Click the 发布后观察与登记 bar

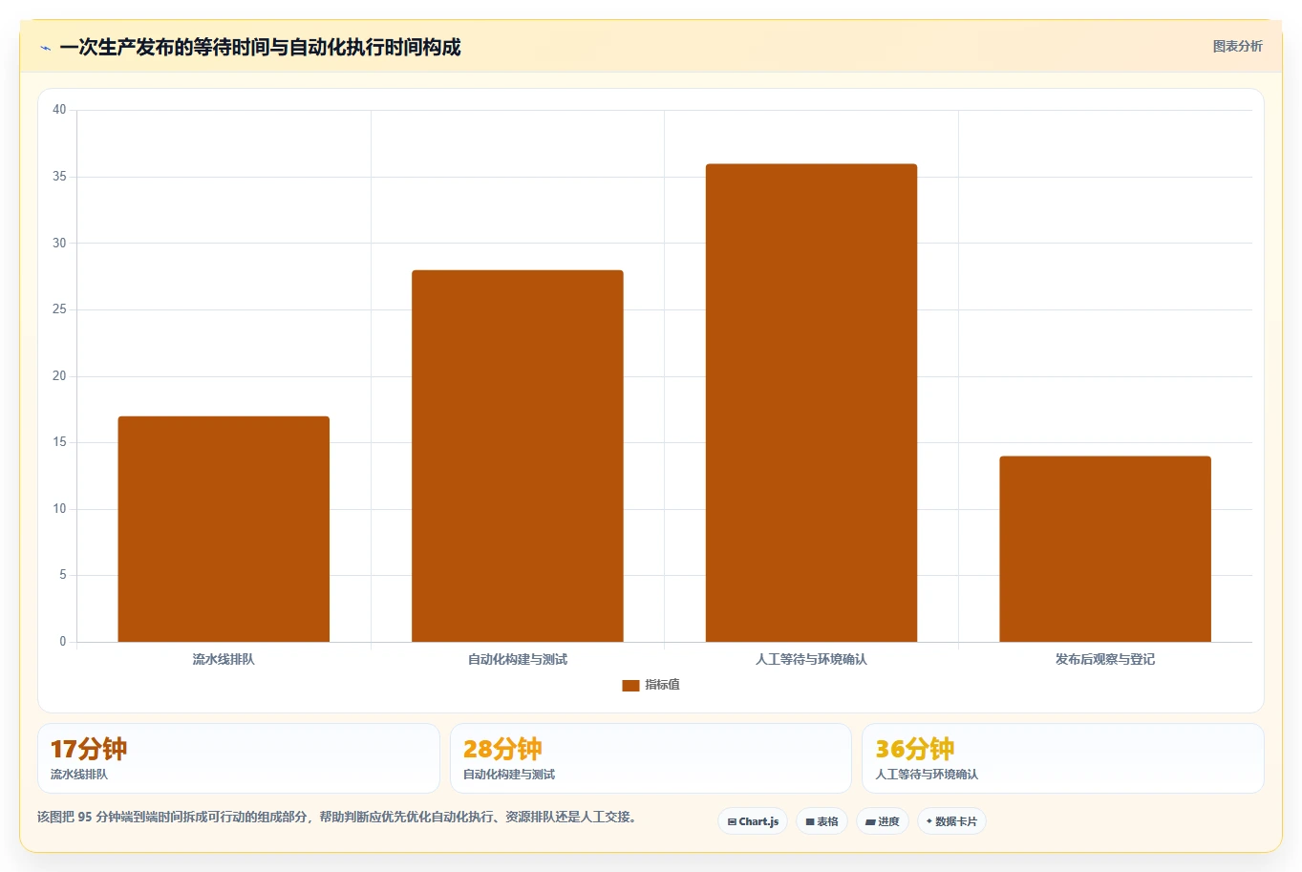pyautogui.click(x=1105, y=549)
